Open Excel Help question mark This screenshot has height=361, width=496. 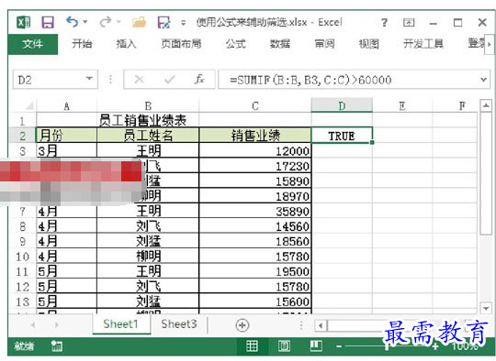[x=384, y=22]
